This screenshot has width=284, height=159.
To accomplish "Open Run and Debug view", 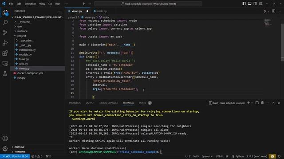I will (x=5, y=43).
